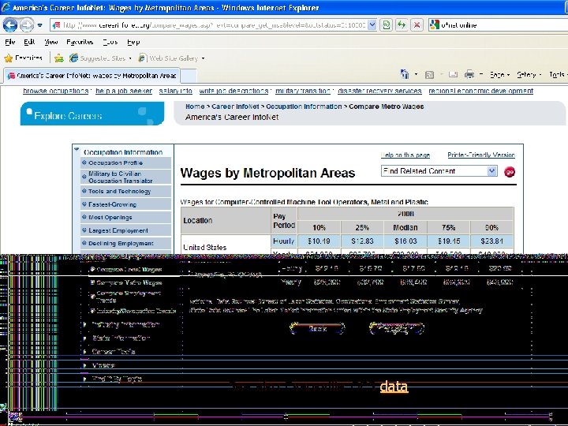Open Fastest-Growing in sidebar
This screenshot has width=568, height=426.
click(x=125, y=204)
